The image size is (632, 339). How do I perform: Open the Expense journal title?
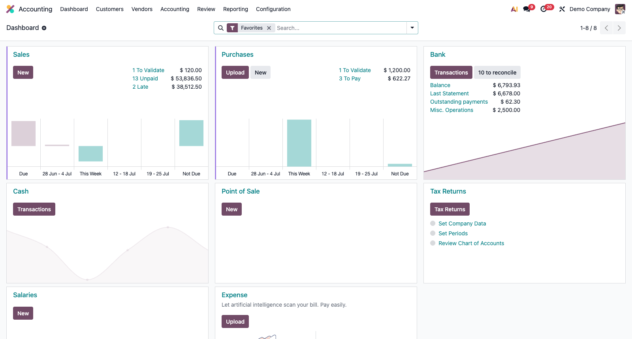click(234, 295)
